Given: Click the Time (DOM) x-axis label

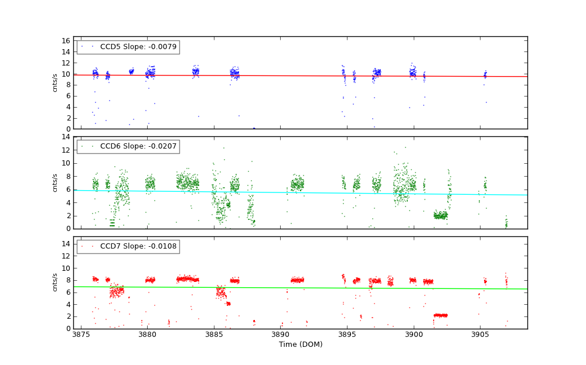Looking at the screenshot, I should (x=300, y=345).
